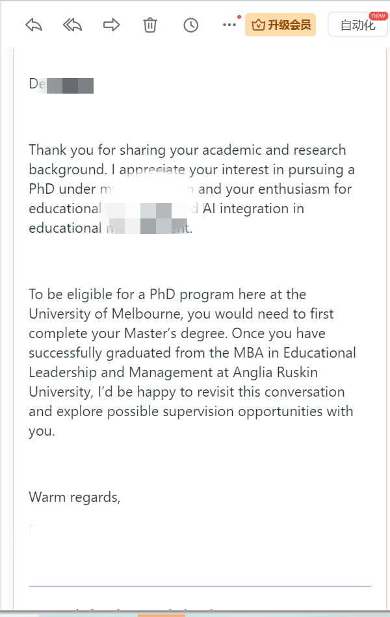Click the red notification dot beside more options
This screenshot has height=617, width=390.
click(239, 17)
